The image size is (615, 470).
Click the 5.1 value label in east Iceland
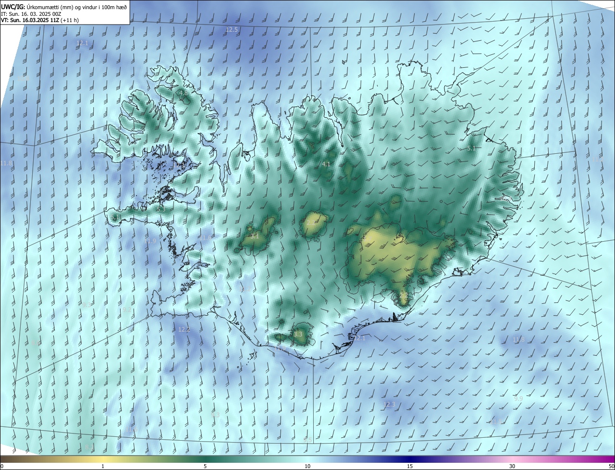pyautogui.click(x=471, y=148)
